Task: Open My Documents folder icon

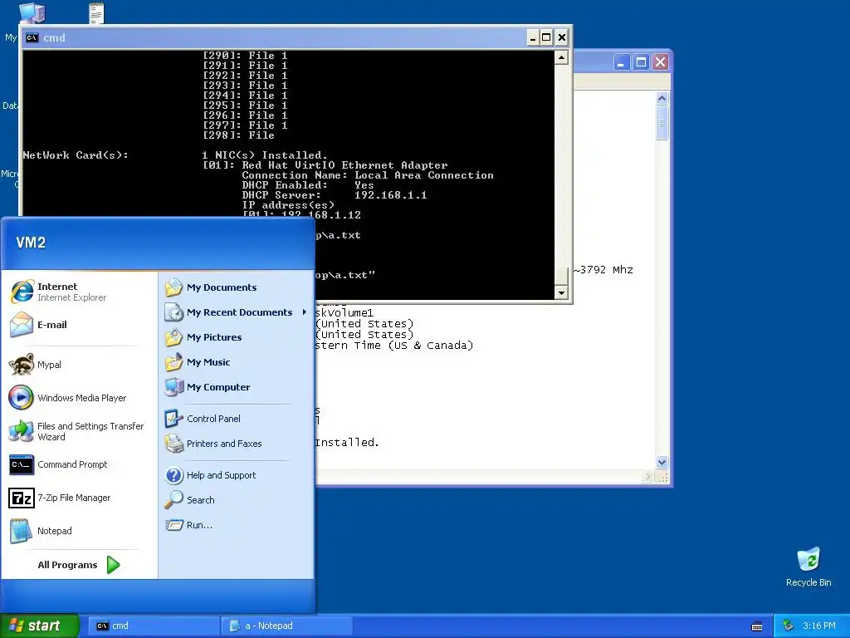Action: click(174, 287)
